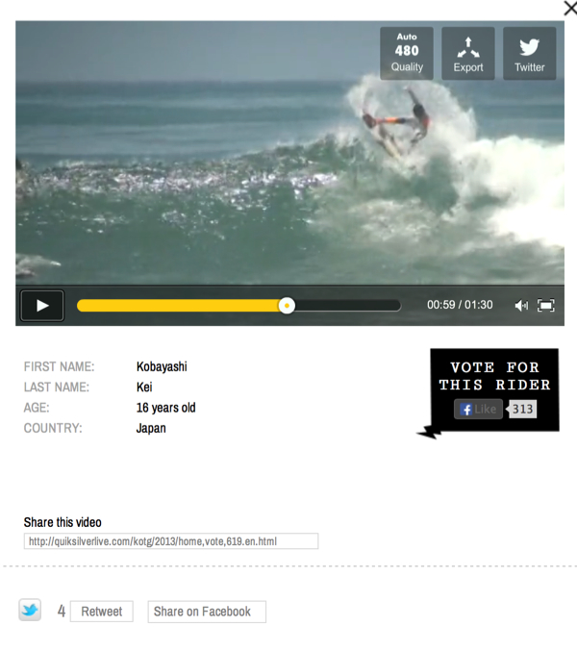Click the 00:59 / 01:30 time display

[x=460, y=305]
